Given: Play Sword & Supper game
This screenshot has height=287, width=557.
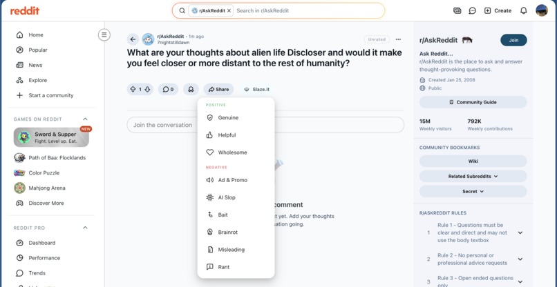Looking at the screenshot, I should tap(51, 137).
